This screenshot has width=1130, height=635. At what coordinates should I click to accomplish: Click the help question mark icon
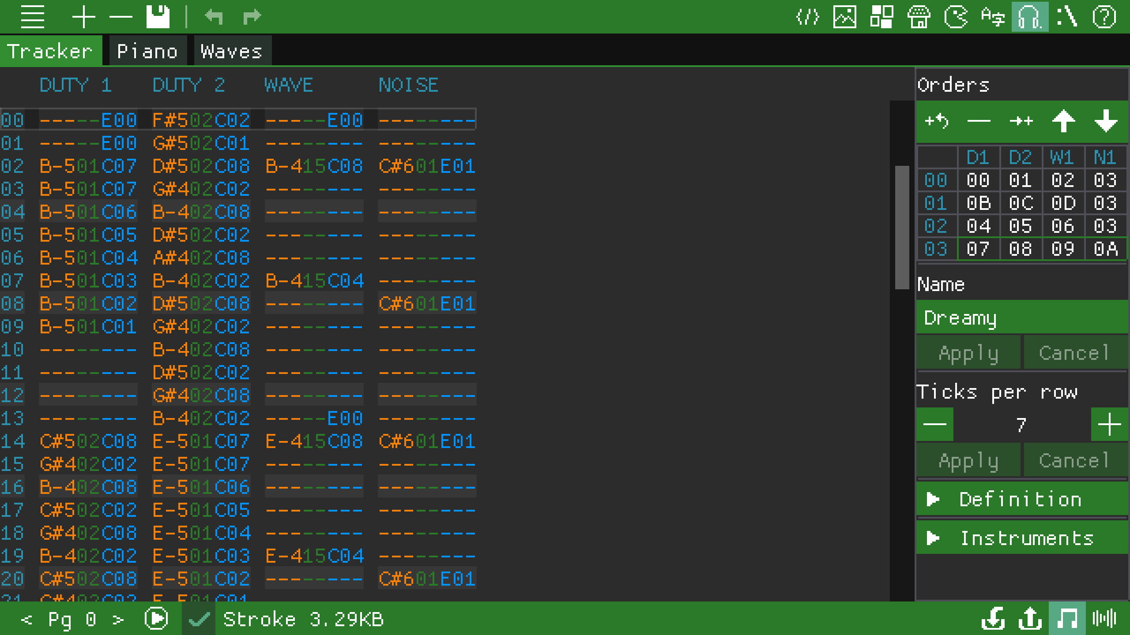click(1104, 17)
